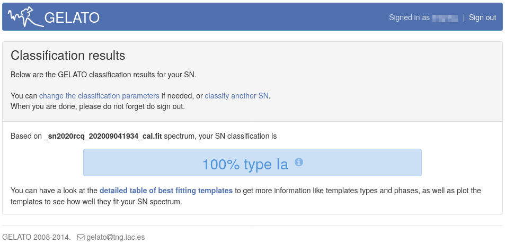This screenshot has height=244, width=505.
Task: Click the Signed in as label
Action: (x=409, y=17)
